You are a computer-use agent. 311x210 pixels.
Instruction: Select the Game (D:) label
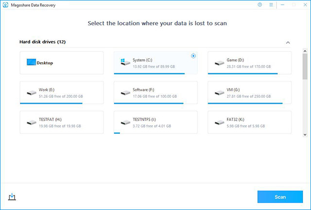[x=235, y=60]
